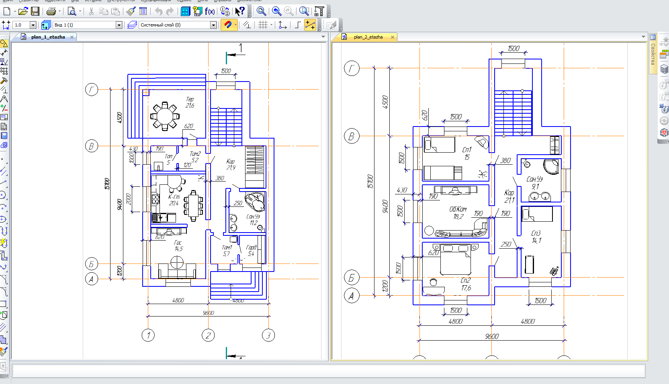669x384 pixels.
Task: Expand the scale 1.0 dropdown
Action: [x=33, y=25]
